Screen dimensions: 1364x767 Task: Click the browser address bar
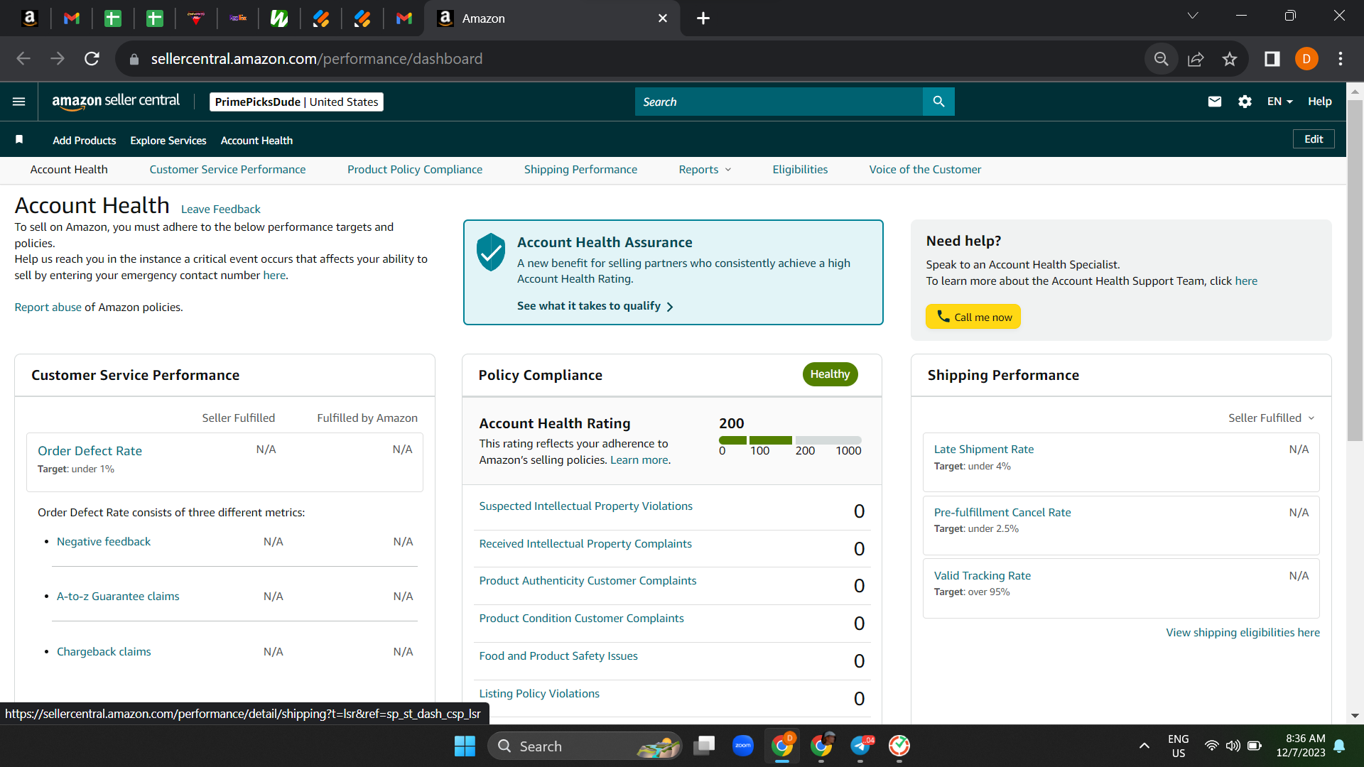(632, 59)
